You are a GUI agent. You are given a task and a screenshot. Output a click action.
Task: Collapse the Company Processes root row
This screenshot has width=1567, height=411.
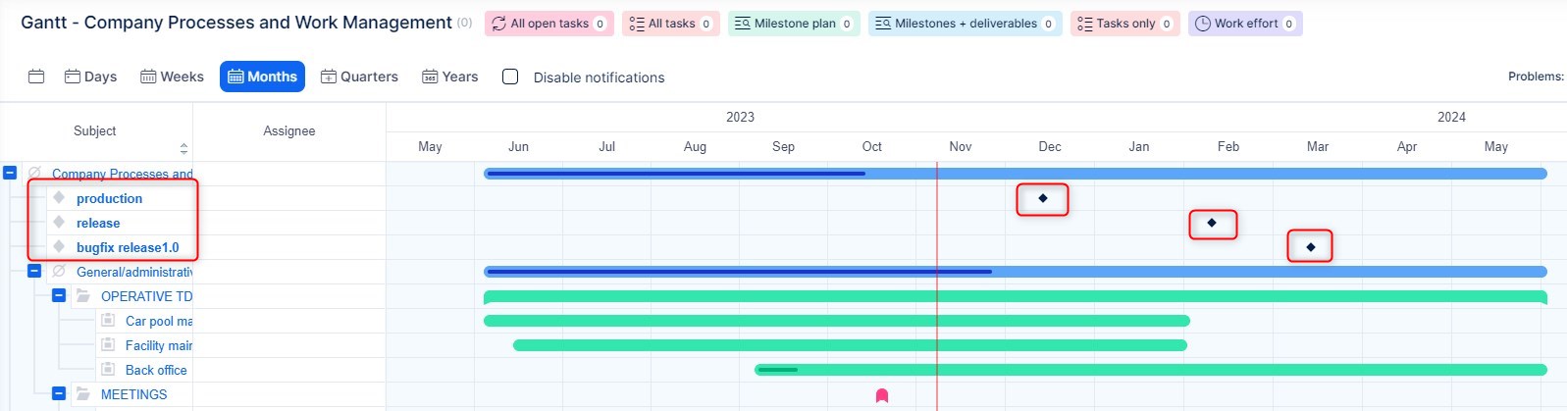(10, 173)
